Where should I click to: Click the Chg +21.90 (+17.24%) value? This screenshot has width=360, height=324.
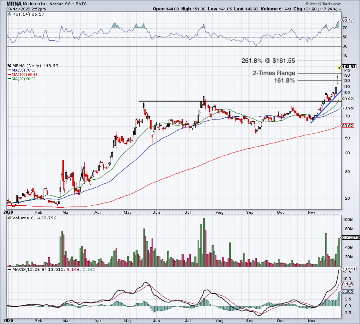click(x=315, y=9)
